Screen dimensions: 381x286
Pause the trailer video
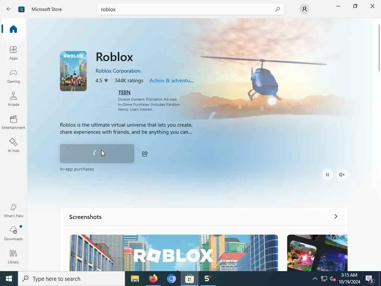(x=327, y=175)
